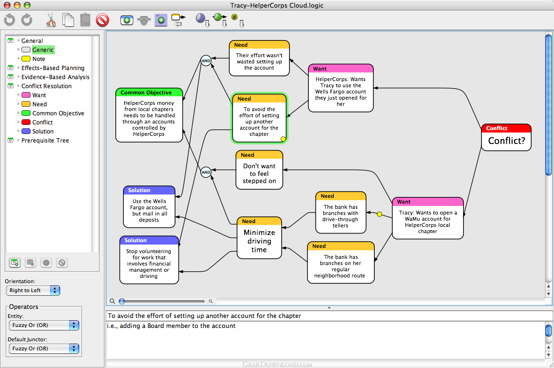The width and height of the screenshot is (554, 368).
Task: Collapse the Effects-Based Planning domain icon
Action: tap(10, 68)
